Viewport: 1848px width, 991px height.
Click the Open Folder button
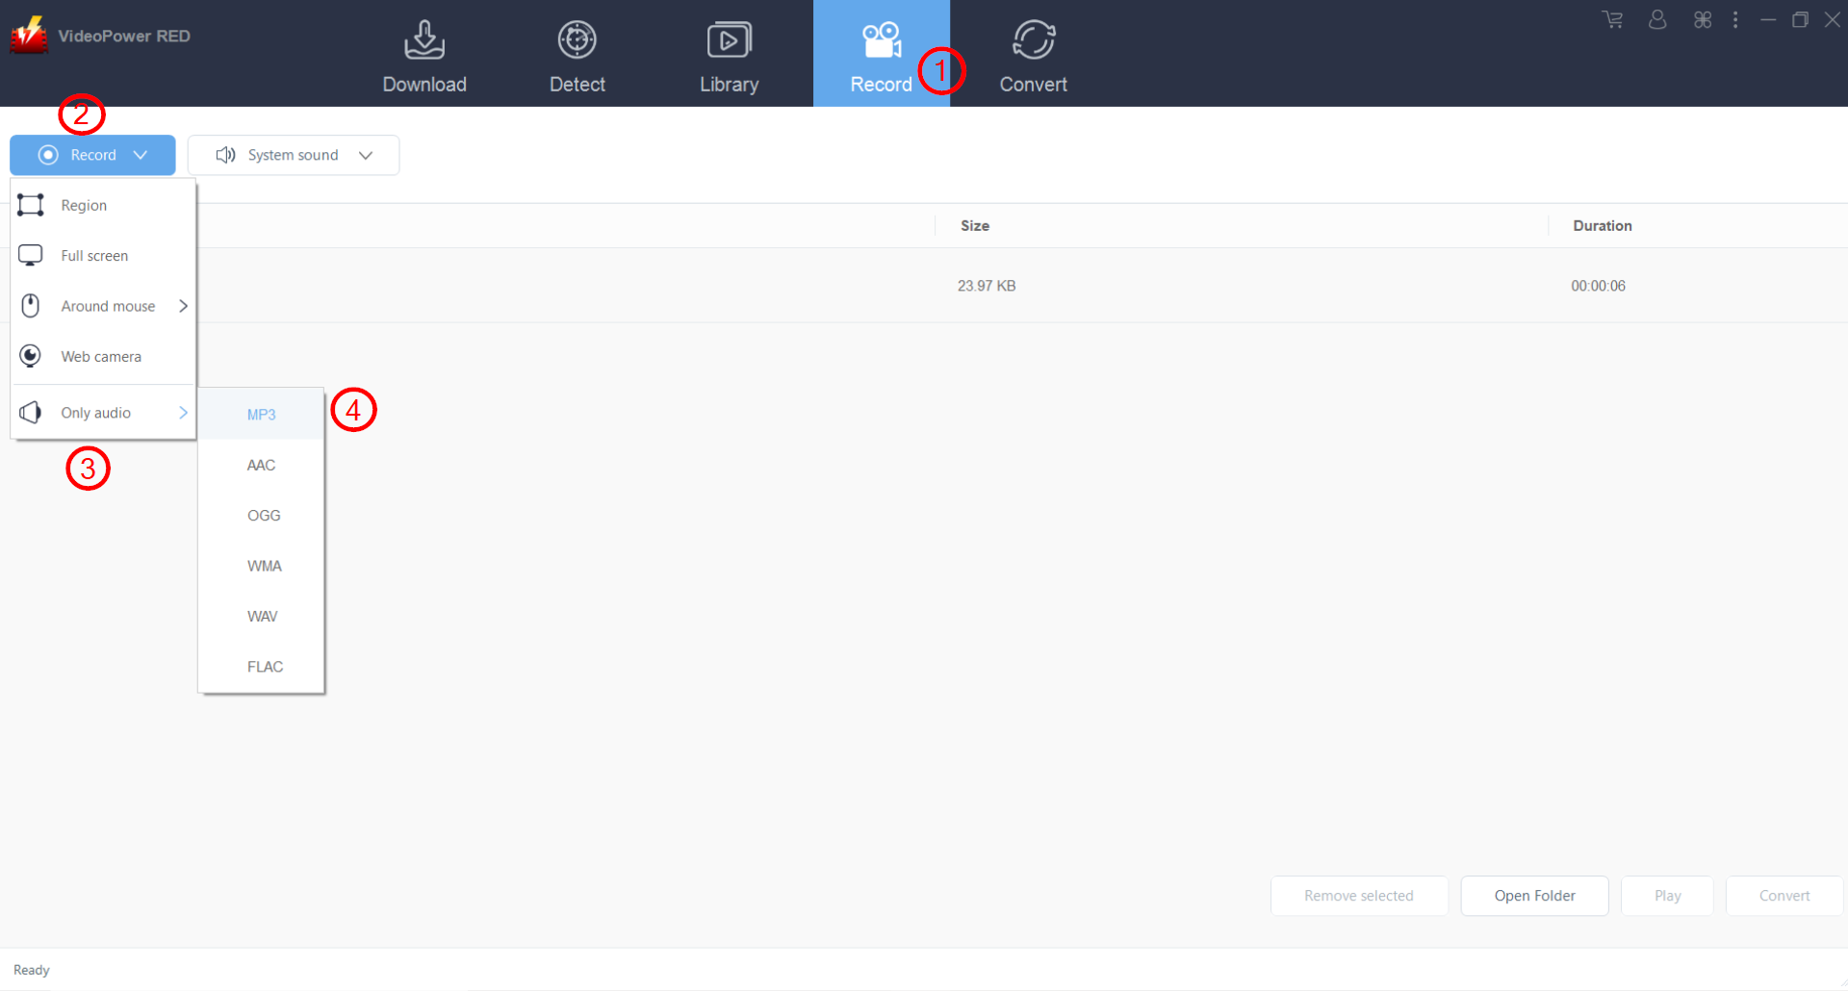point(1534,896)
